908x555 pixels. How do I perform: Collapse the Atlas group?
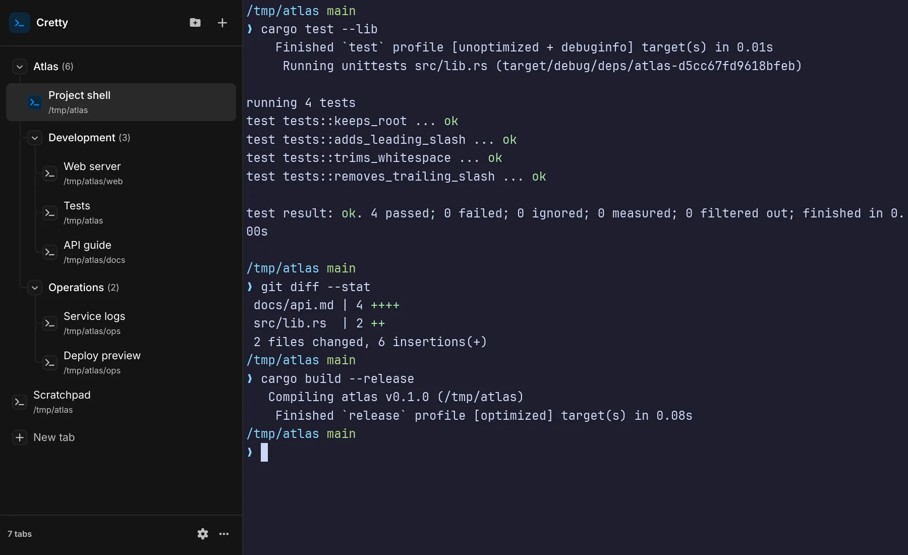click(20, 67)
